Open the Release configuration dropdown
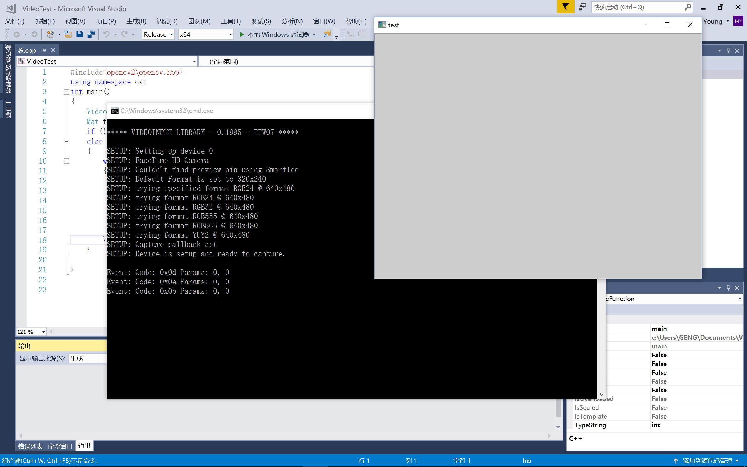The image size is (747, 467). click(x=158, y=34)
